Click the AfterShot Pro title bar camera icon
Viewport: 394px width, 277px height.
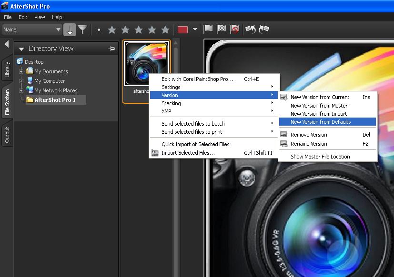[x=4, y=6]
